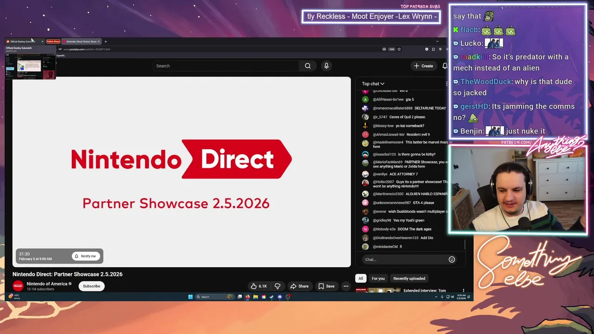The width and height of the screenshot is (594, 334).
Task: Select the Recently uploaded filter chip
Action: [x=409, y=278]
